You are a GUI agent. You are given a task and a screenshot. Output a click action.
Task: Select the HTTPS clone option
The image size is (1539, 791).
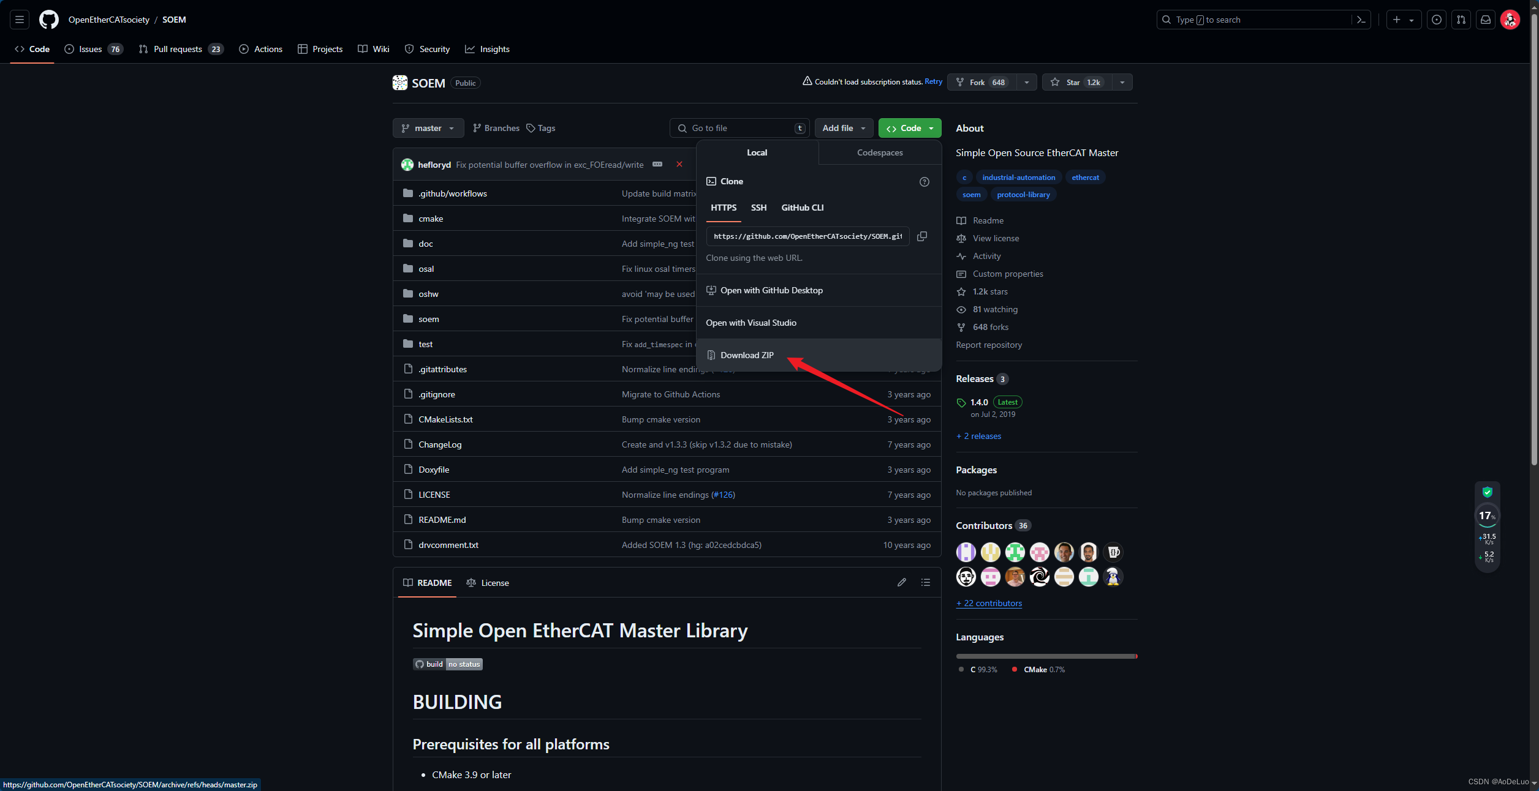coord(724,208)
